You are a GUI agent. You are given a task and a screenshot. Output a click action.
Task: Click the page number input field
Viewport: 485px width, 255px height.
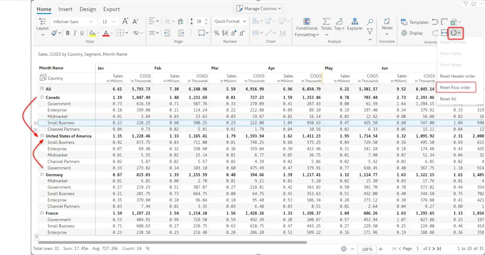pyautogui.click(x=417, y=249)
